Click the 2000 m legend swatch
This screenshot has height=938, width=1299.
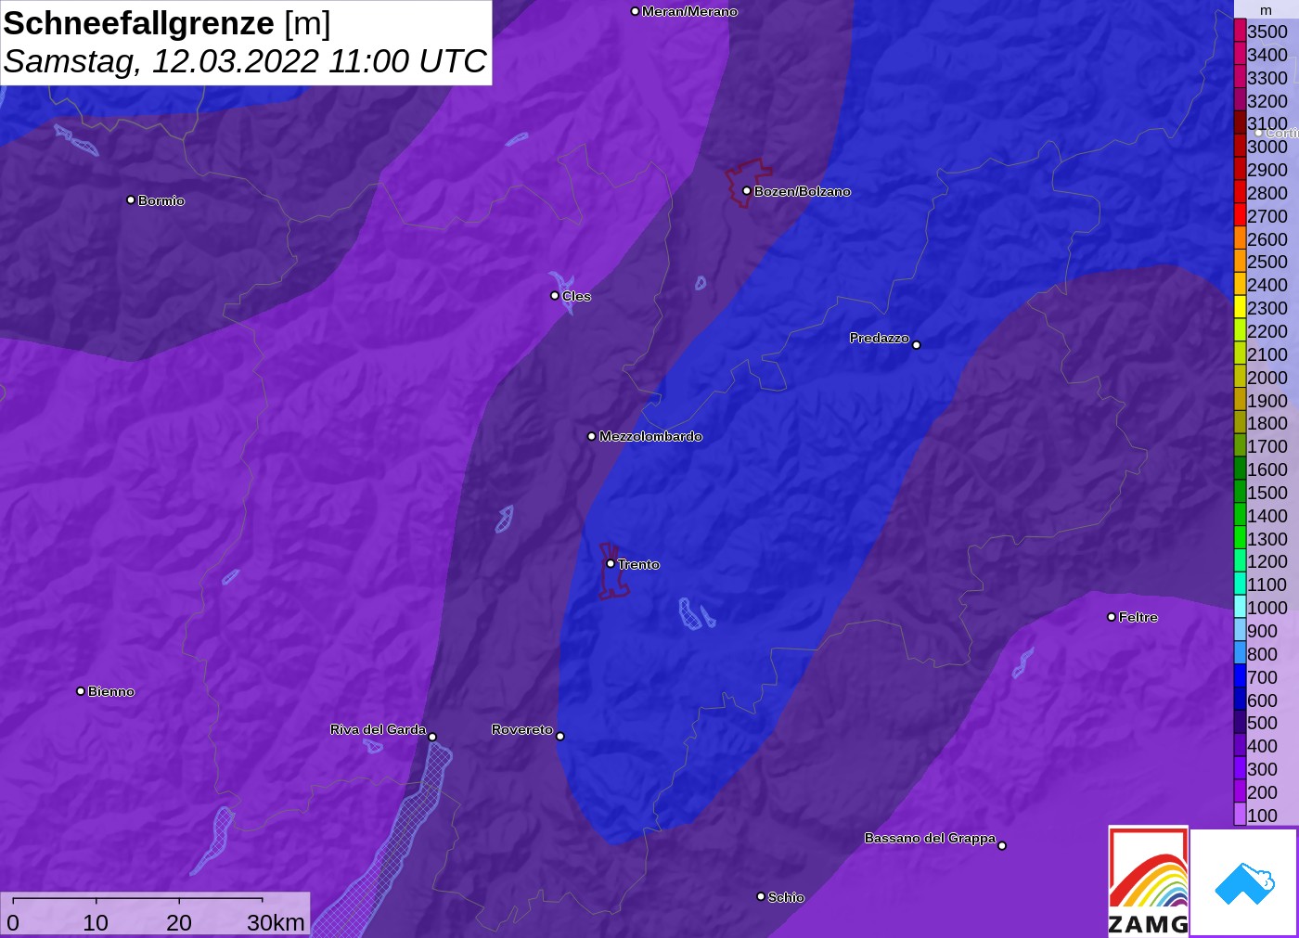pos(1240,377)
